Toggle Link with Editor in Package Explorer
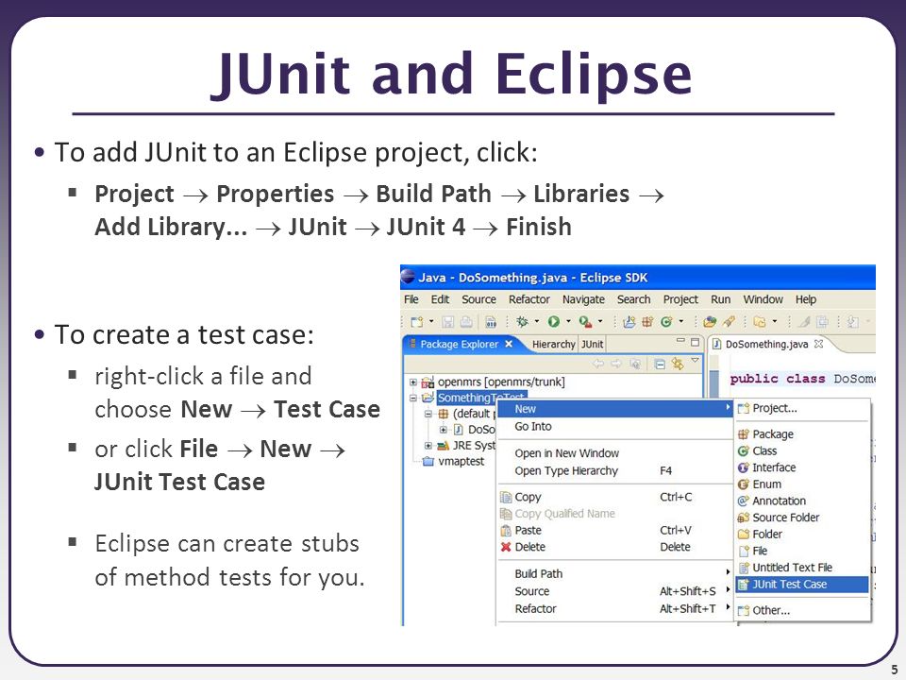The image size is (906, 680). click(x=678, y=363)
